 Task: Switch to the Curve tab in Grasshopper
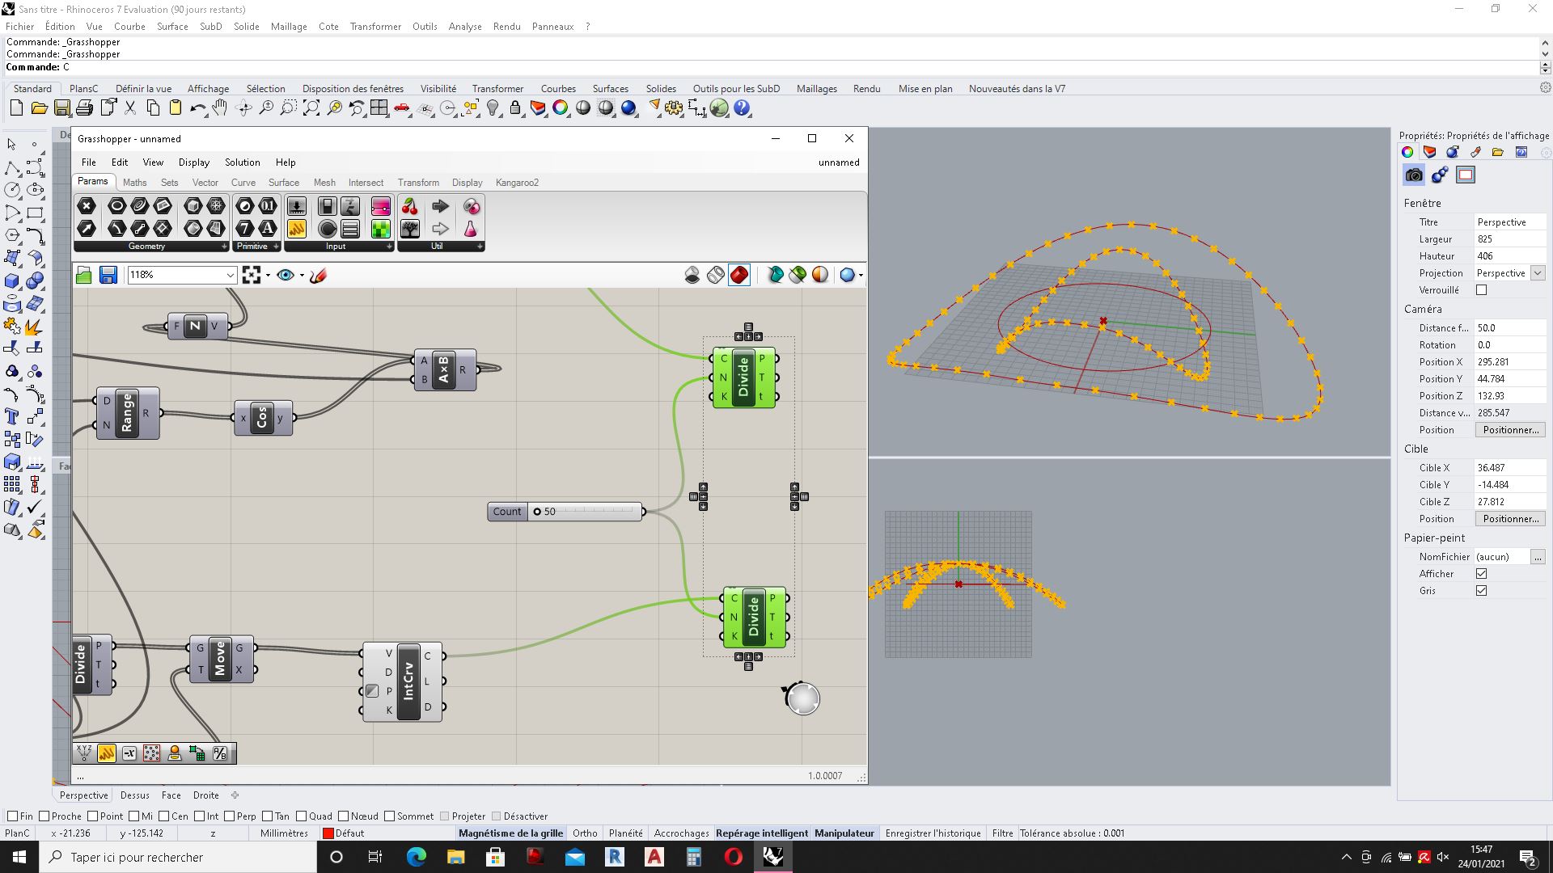pyautogui.click(x=243, y=183)
